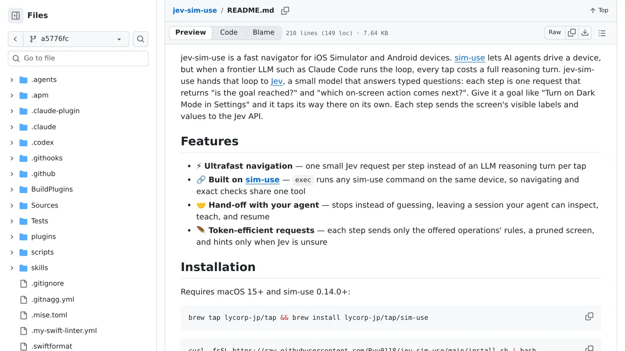Screen dimensions: 625x351
Task: Open the .claude-plugin folder
Action: [55, 111]
